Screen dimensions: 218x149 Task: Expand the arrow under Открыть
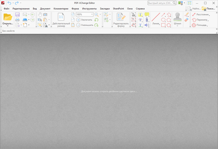point(7,26)
